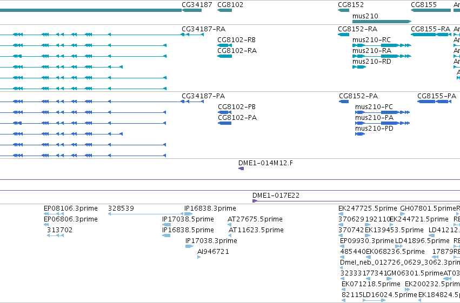460x303 pixels.
Task: Select CDS CG8102-PB
Action: [x=236, y=107]
